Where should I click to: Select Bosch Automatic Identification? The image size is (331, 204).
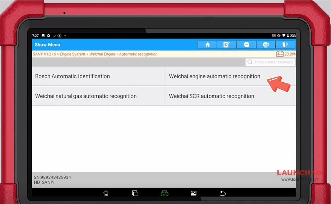coord(72,76)
